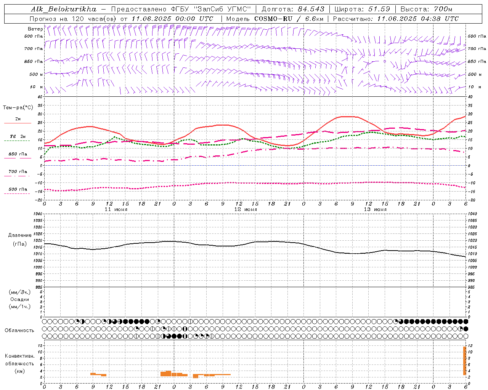Image resolution: width=488 pixels, height=390 pixels.
Task: Click the dashed line sample under Td 2м legend
Action: (17, 141)
